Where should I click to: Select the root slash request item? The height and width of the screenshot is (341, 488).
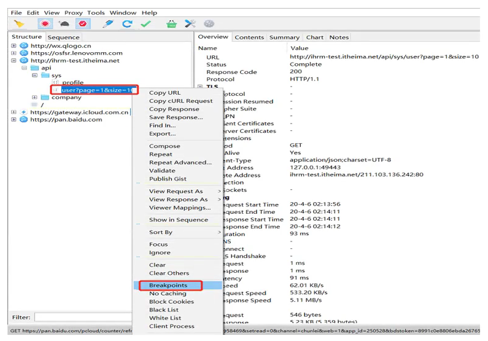pos(42,105)
